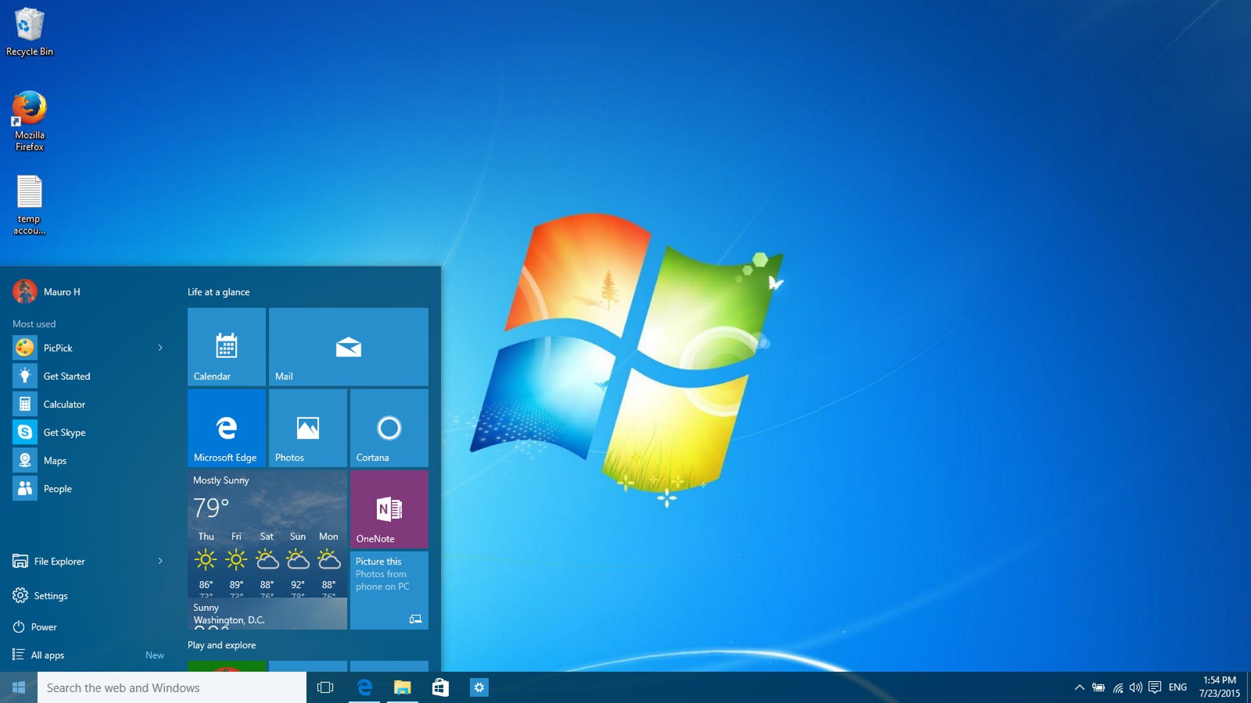Select Settings from Start menu
The height and width of the screenshot is (703, 1251).
point(50,595)
